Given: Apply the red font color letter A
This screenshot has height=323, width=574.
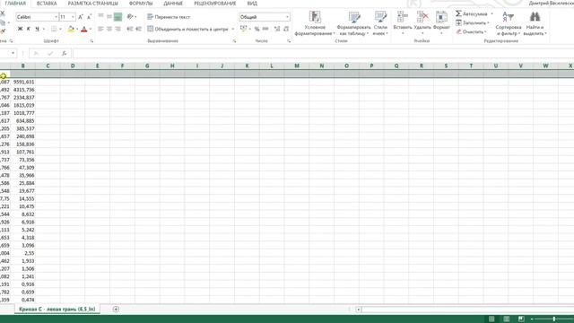Looking at the screenshot, I should pyautogui.click(x=83, y=29).
